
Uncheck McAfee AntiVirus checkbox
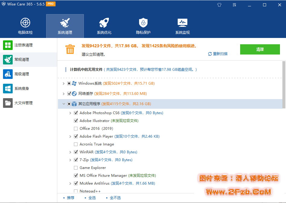(x=76, y=183)
